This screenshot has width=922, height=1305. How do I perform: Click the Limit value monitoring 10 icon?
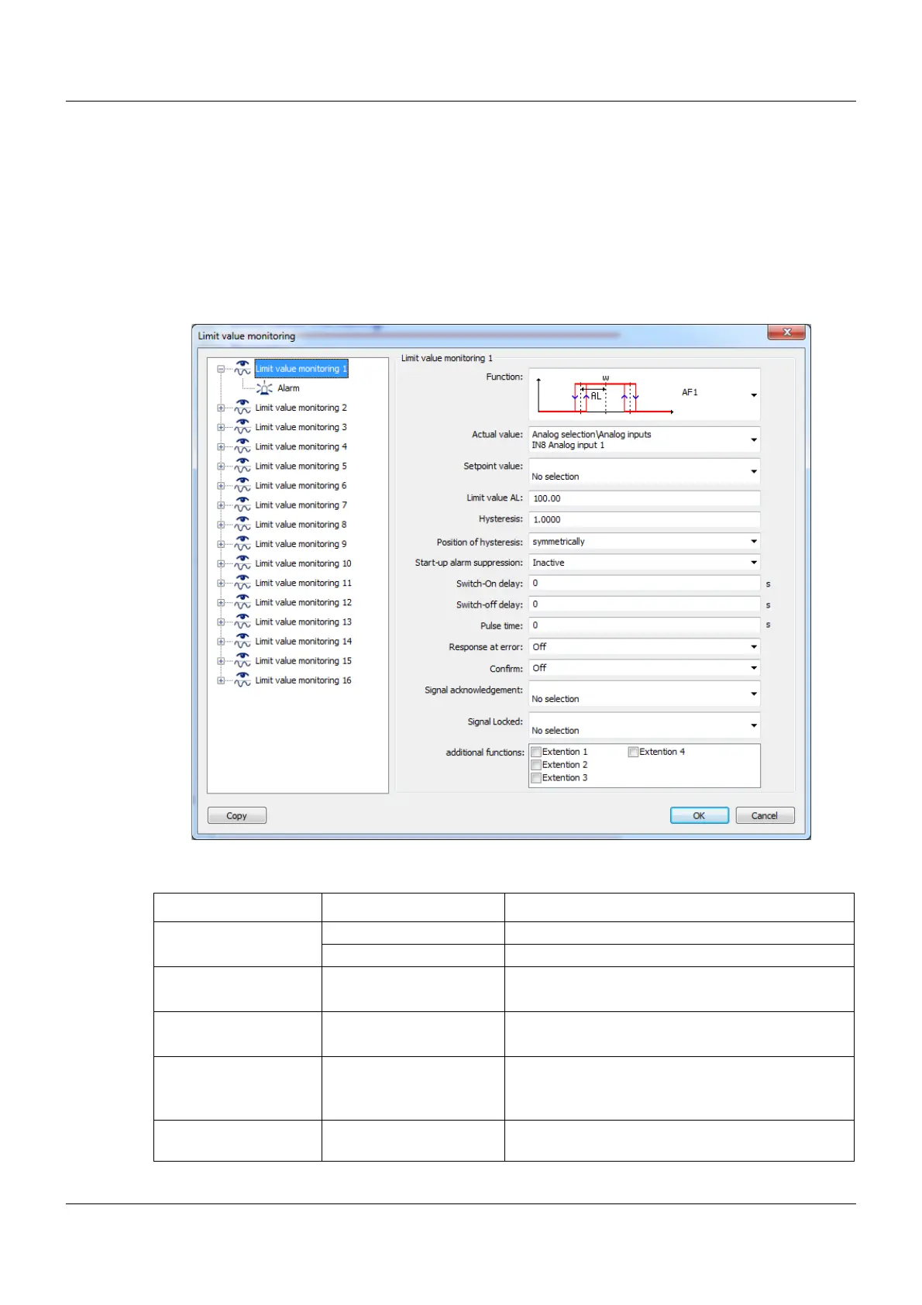243,563
